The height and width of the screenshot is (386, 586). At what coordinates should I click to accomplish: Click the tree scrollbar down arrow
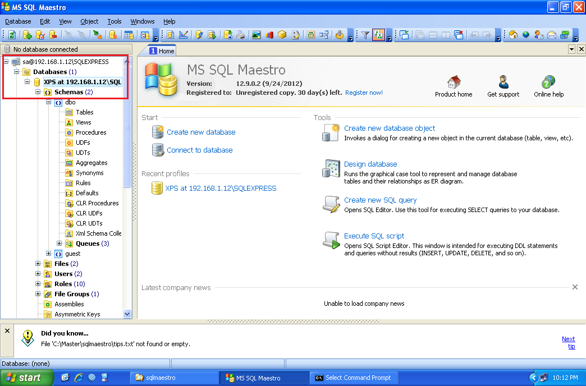127,314
